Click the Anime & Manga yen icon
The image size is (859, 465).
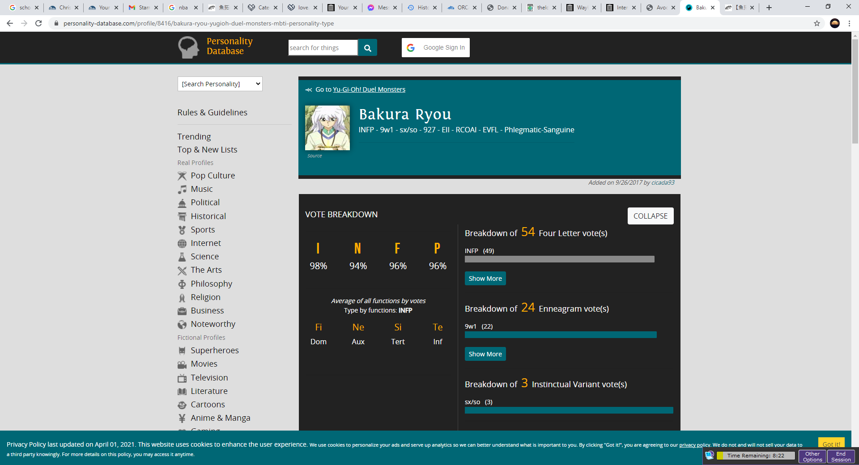[x=182, y=418]
